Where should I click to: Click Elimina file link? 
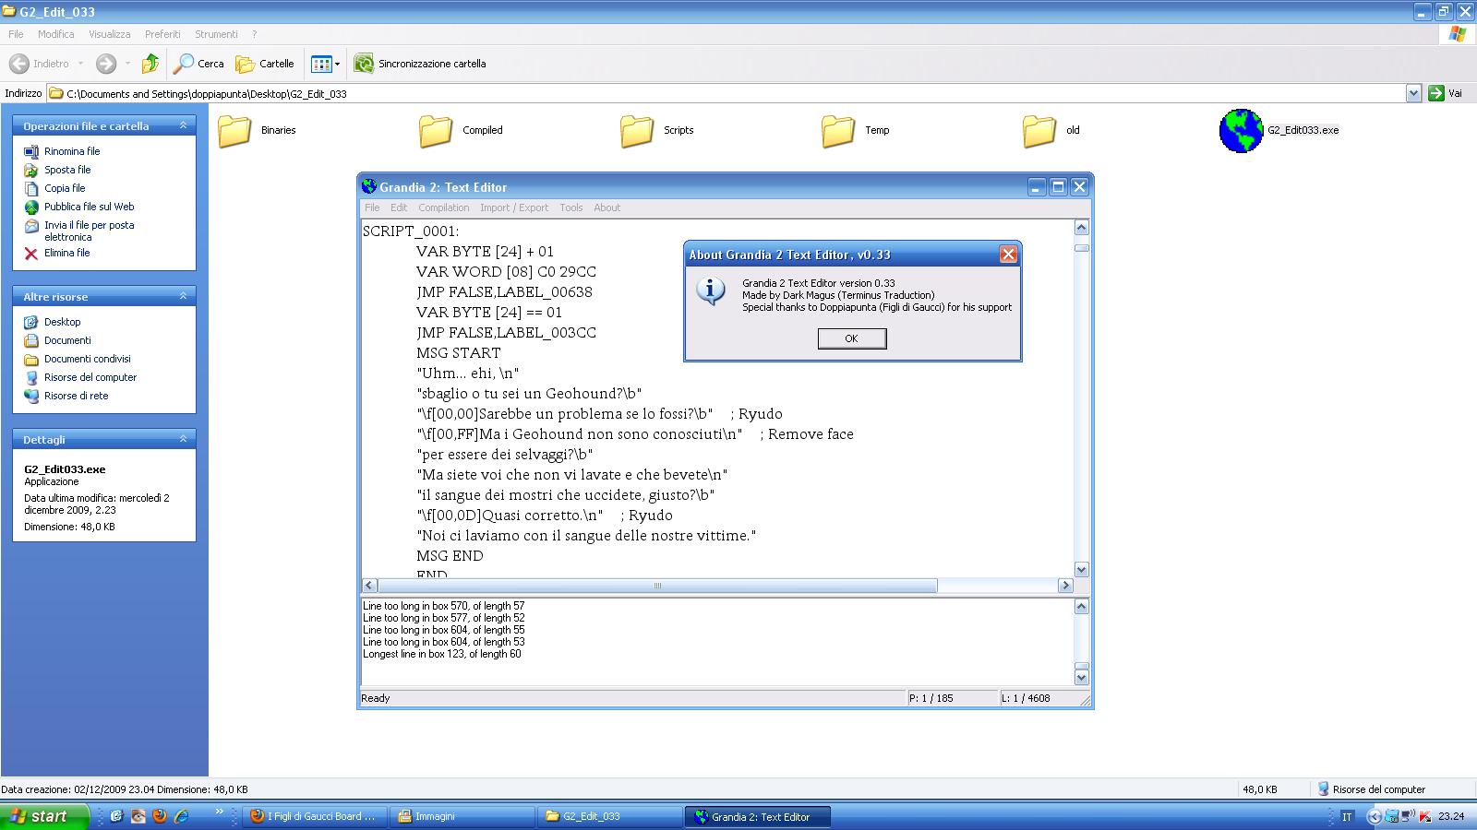click(x=67, y=253)
